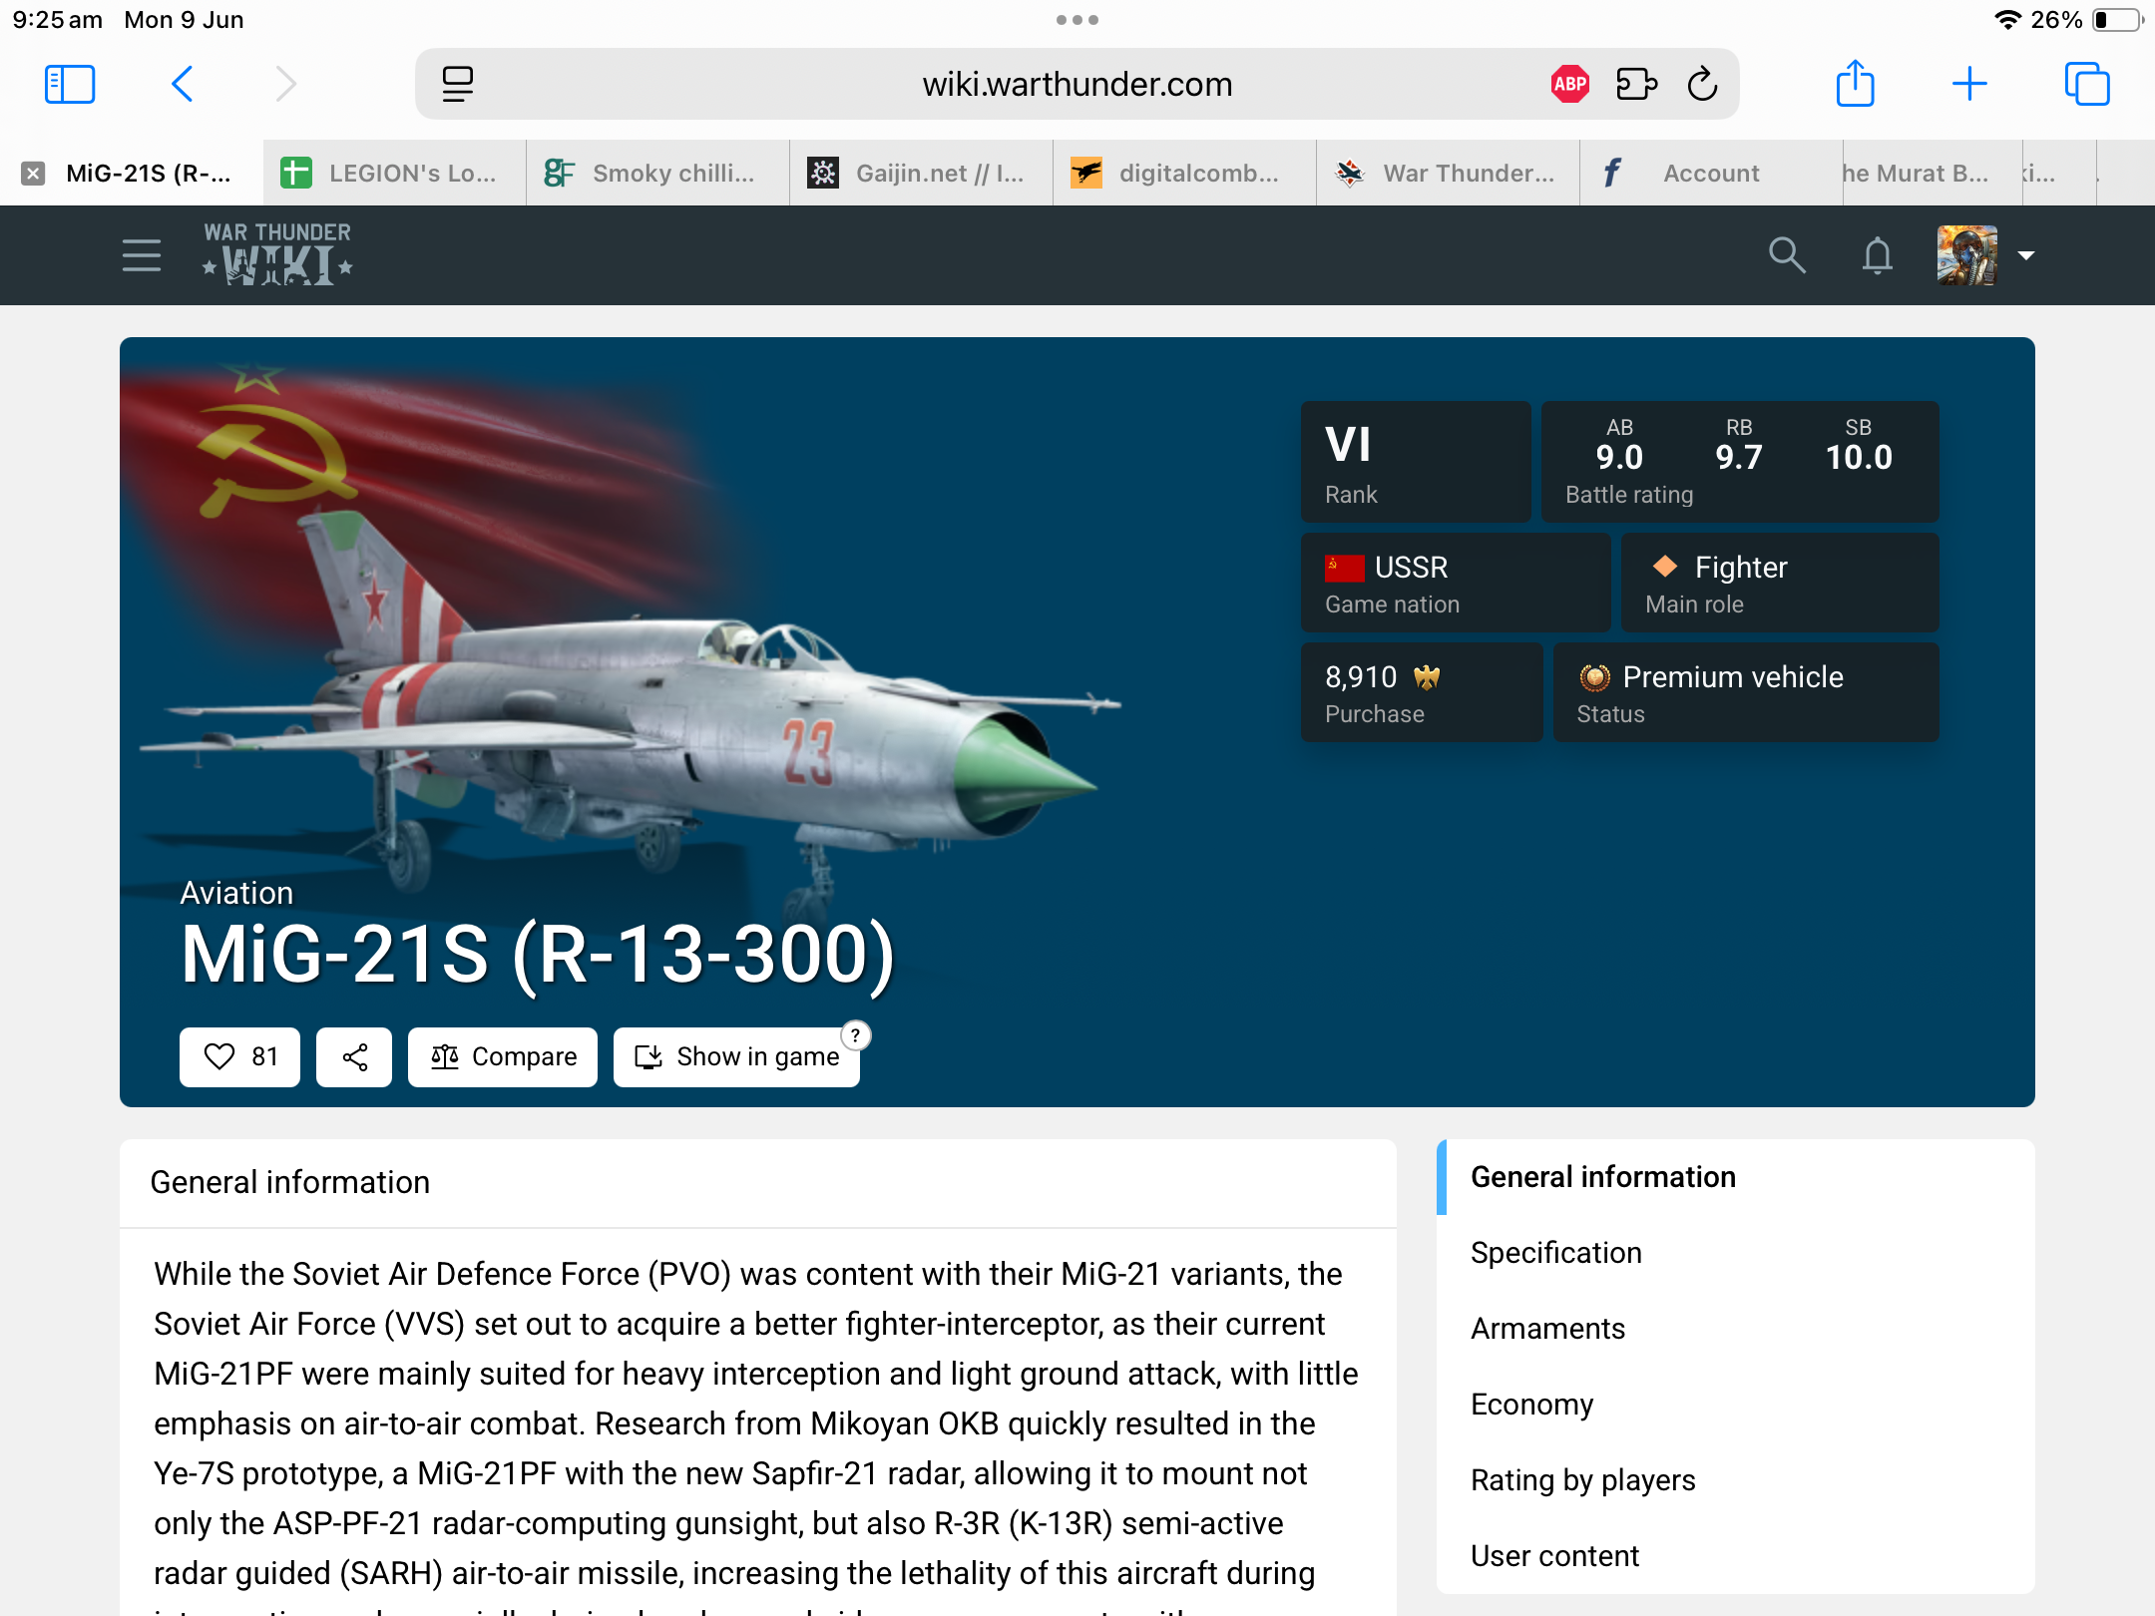Click the 8,910 purchase price card

click(x=1422, y=692)
